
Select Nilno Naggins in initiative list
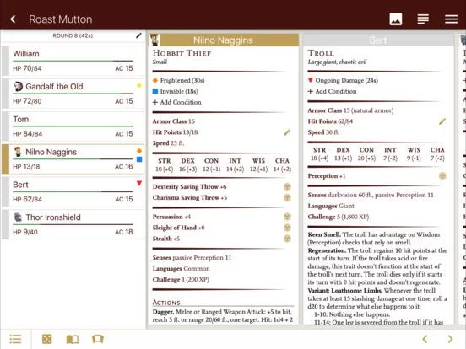click(73, 159)
